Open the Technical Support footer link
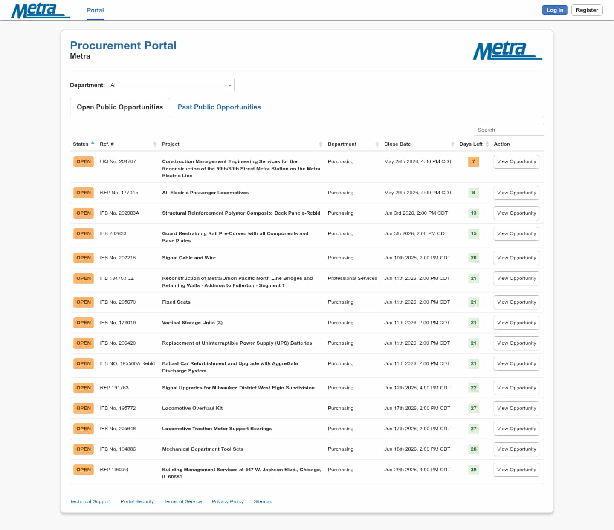 (90, 501)
